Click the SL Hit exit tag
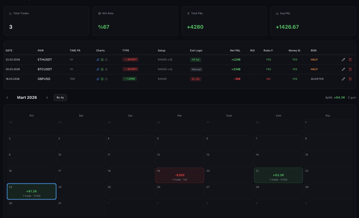This screenshot has width=359, height=218. coord(196,79)
